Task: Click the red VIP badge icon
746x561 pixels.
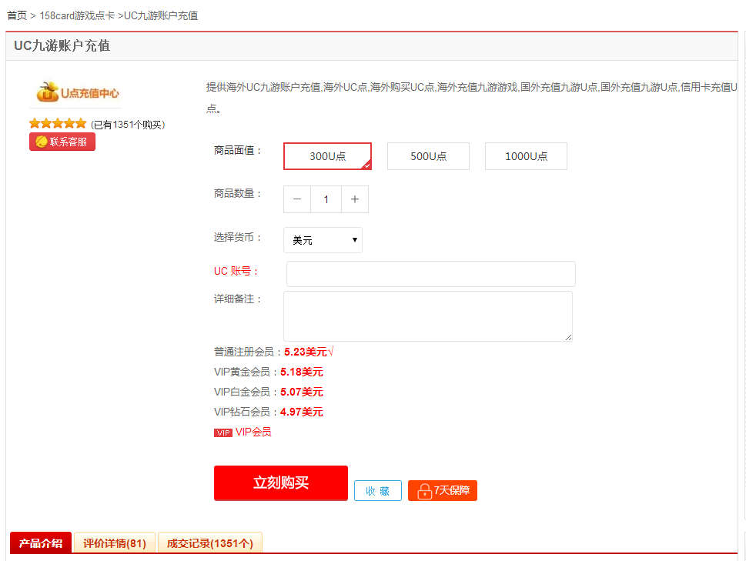Action: (x=222, y=432)
